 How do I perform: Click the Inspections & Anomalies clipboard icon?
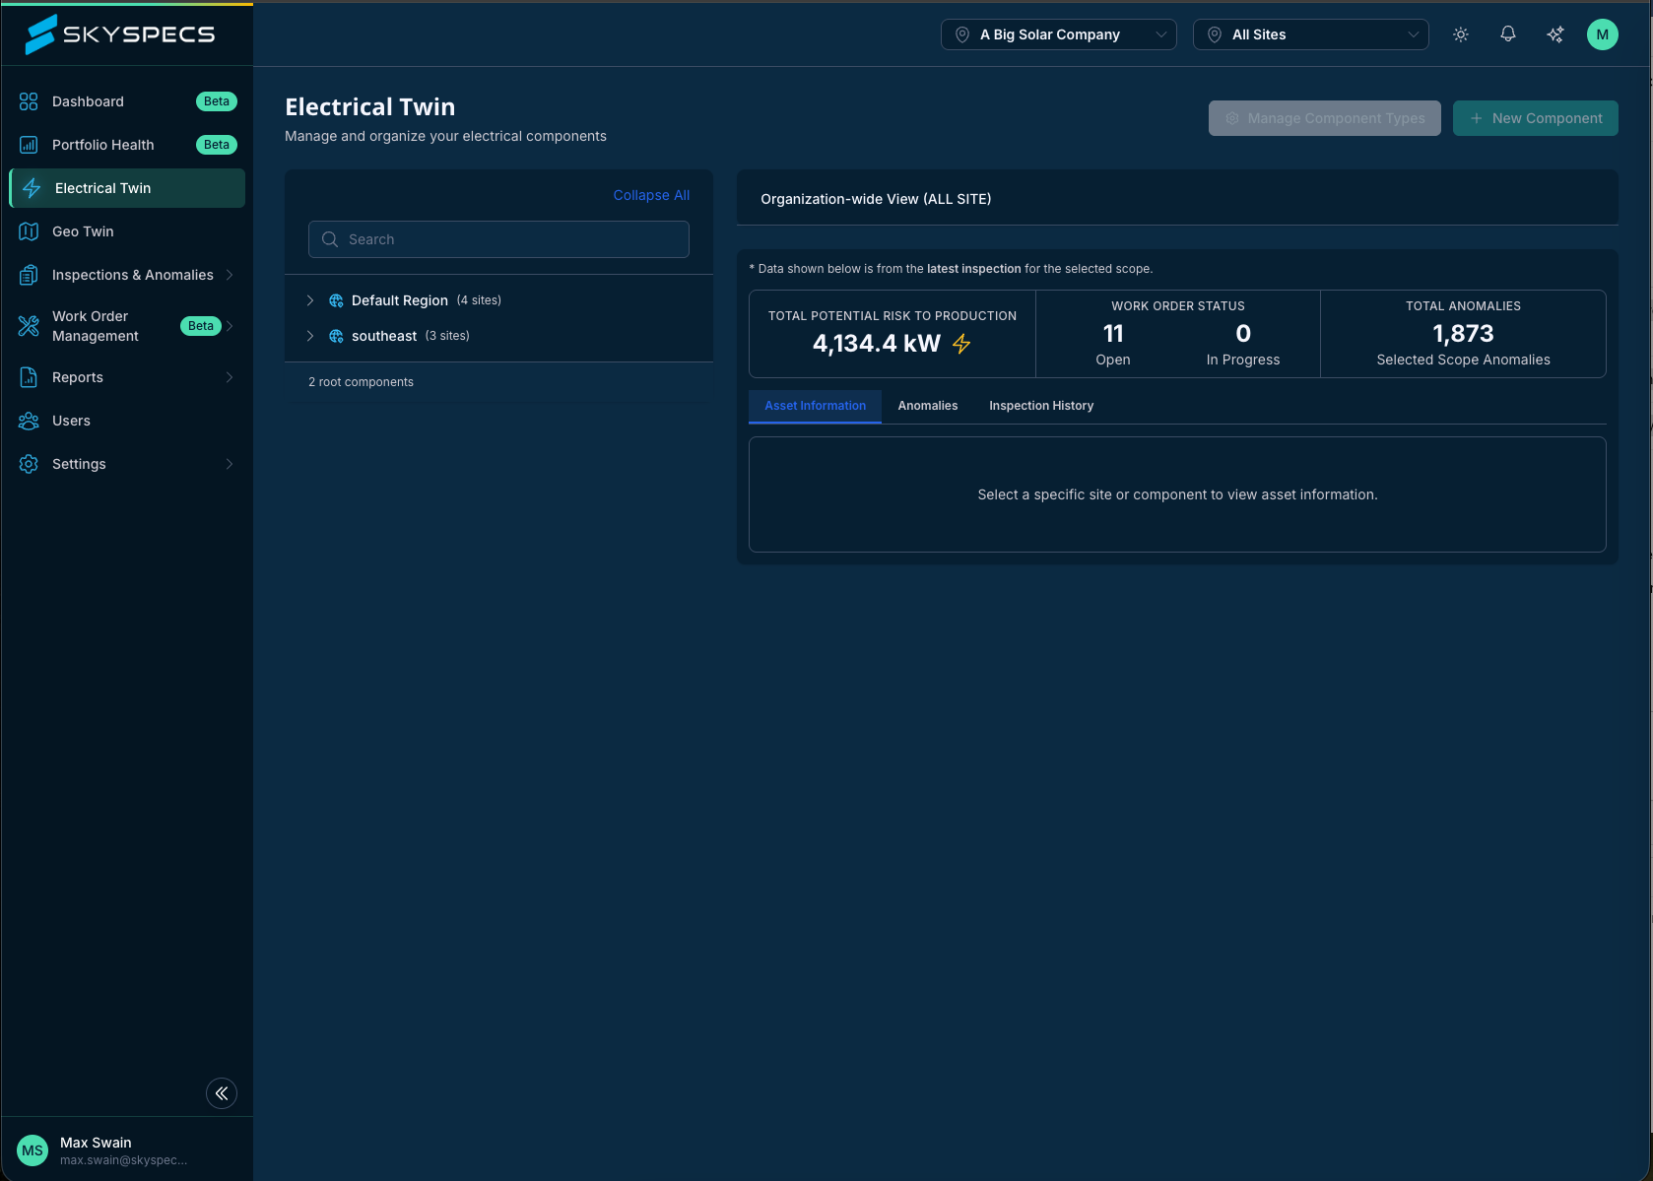29,275
